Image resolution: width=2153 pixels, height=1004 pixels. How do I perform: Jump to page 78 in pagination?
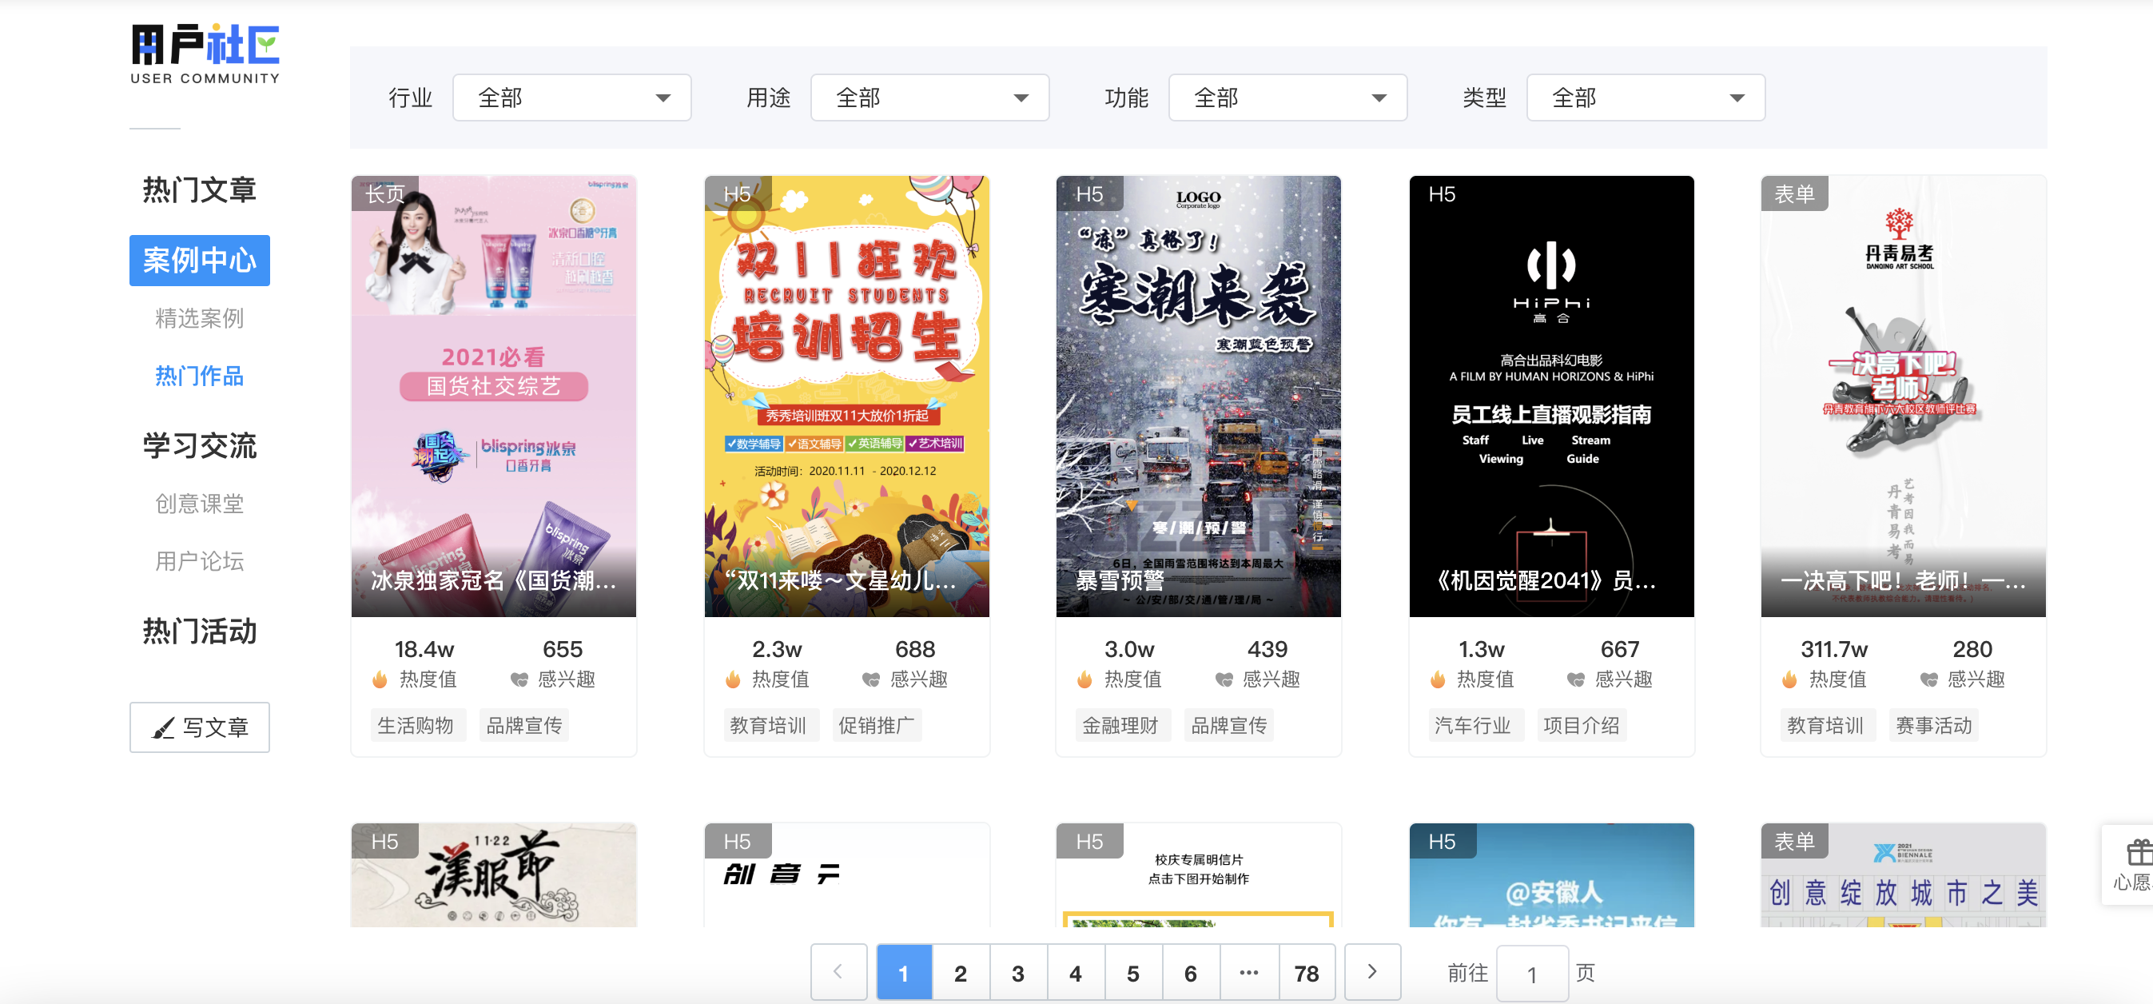point(1306,972)
